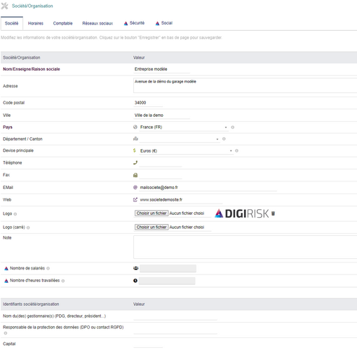
Task: Click info icon next to Devise principale dropdown
Action: click(236, 150)
